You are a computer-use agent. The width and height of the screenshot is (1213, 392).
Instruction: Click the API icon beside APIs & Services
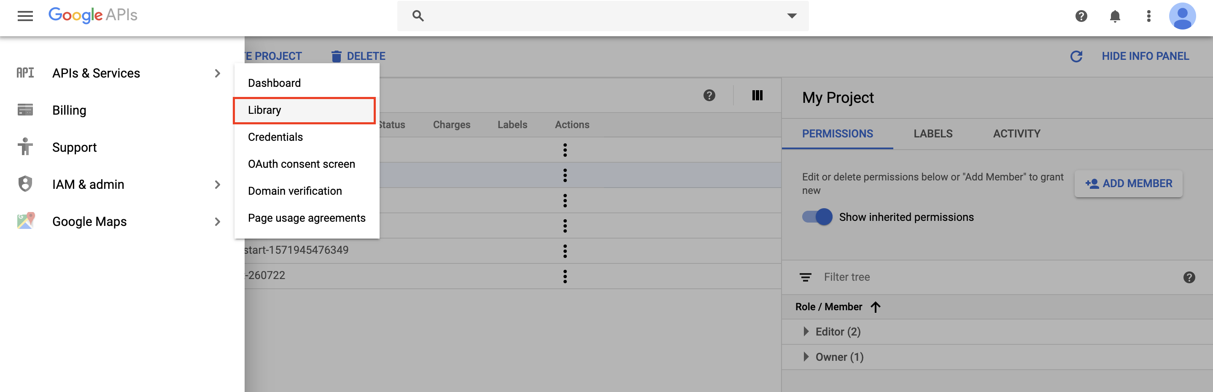(25, 73)
